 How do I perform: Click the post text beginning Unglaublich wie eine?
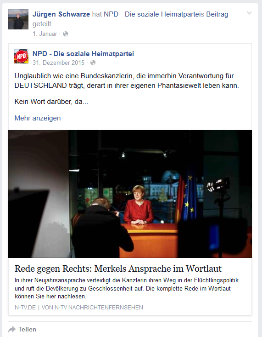click(127, 80)
